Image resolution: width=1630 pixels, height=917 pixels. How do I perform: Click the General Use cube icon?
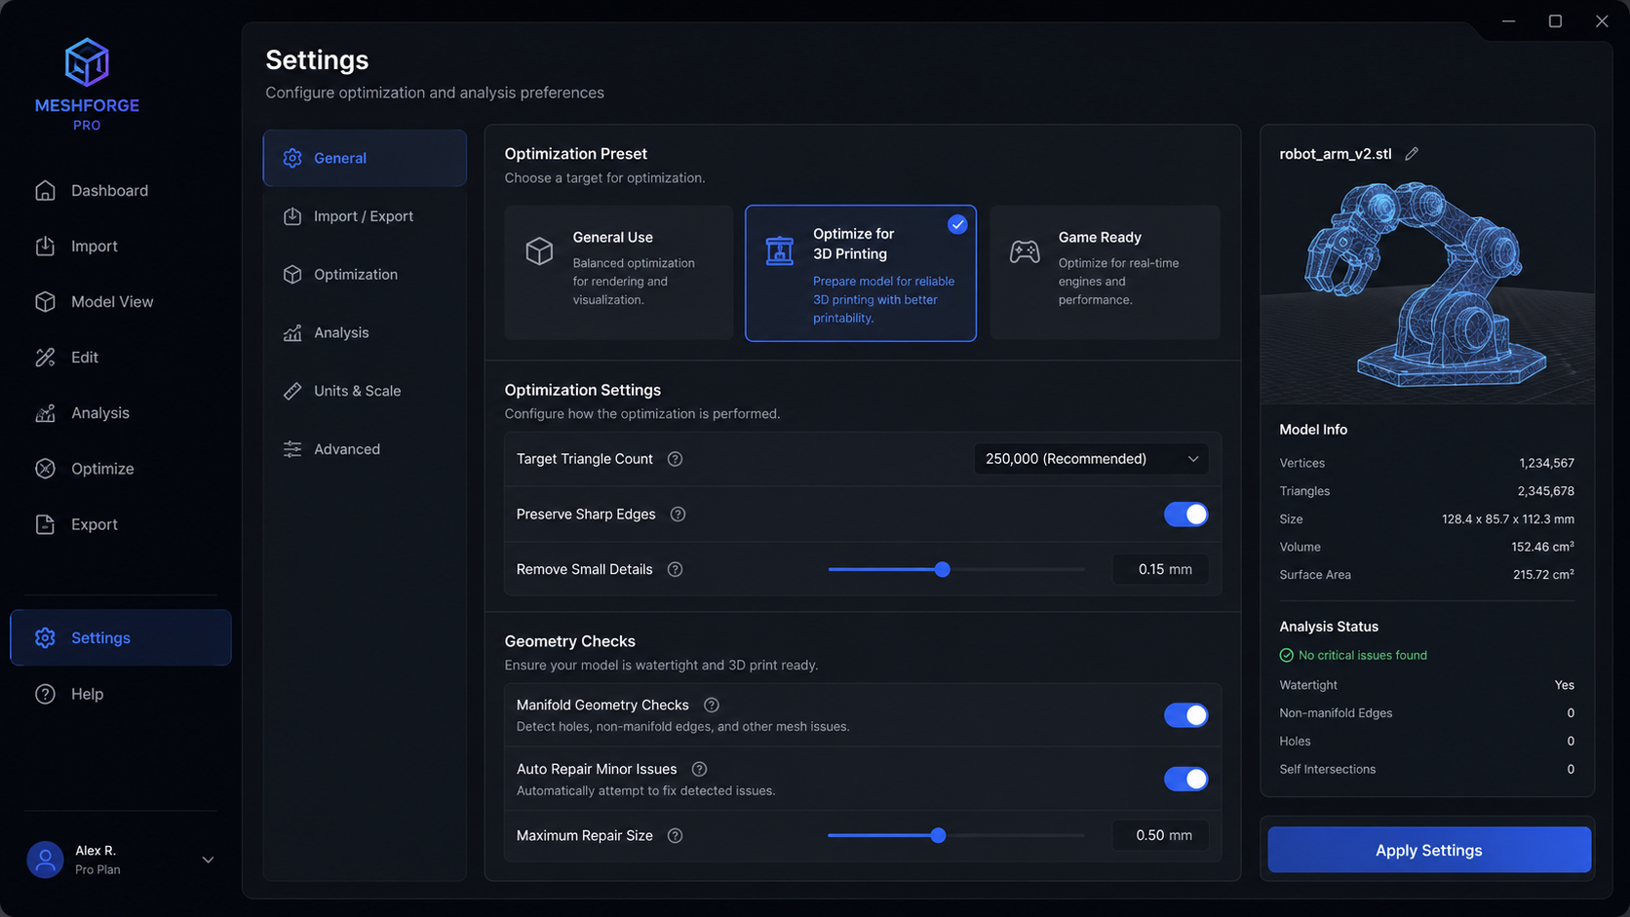pyautogui.click(x=539, y=251)
